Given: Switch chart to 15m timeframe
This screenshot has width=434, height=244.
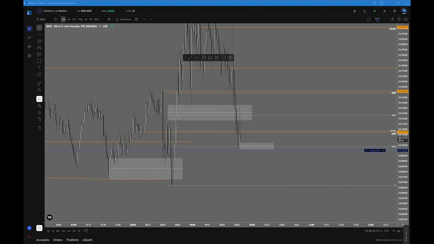Looking at the screenshot, I should [x=80, y=19].
